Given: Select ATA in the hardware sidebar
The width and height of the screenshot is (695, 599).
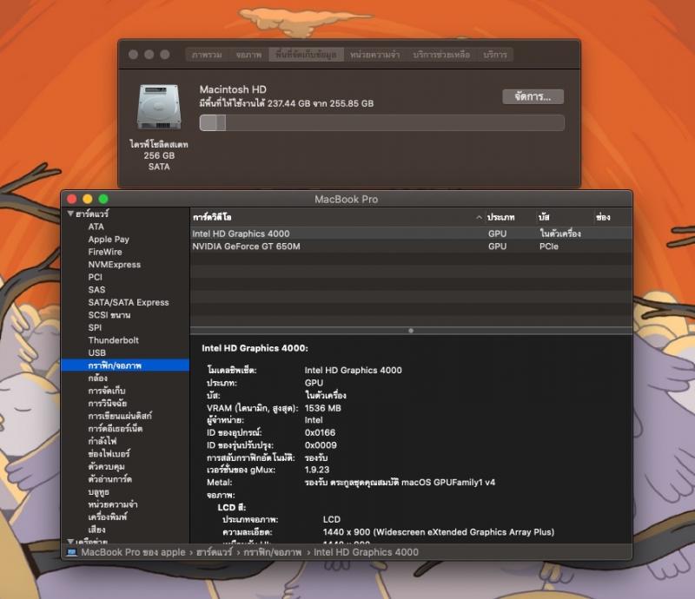Looking at the screenshot, I should coord(96,227).
